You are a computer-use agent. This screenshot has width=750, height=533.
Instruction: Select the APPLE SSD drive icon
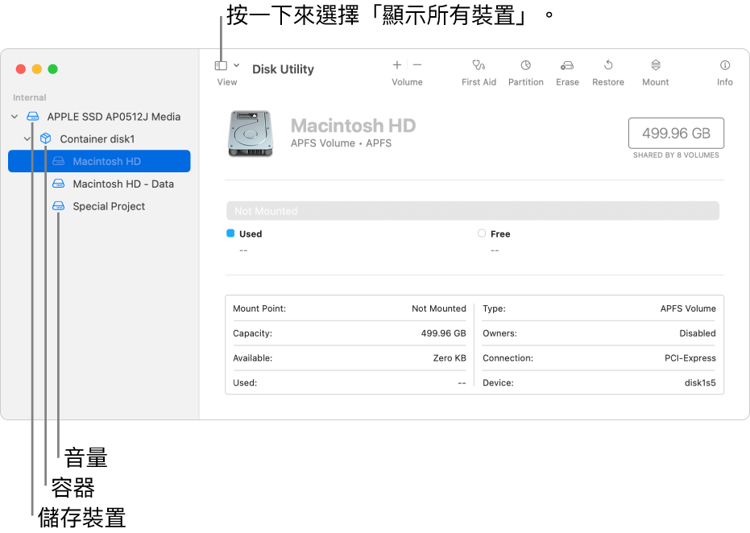point(33,117)
